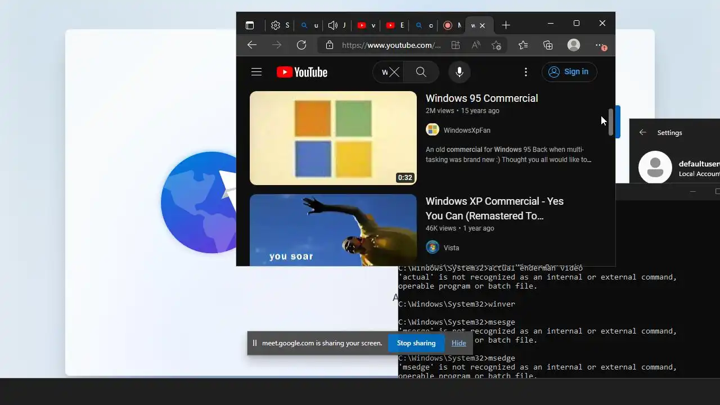The height and width of the screenshot is (405, 720).
Task: Open the Edge tab actions menu icon
Action: [x=250, y=25]
